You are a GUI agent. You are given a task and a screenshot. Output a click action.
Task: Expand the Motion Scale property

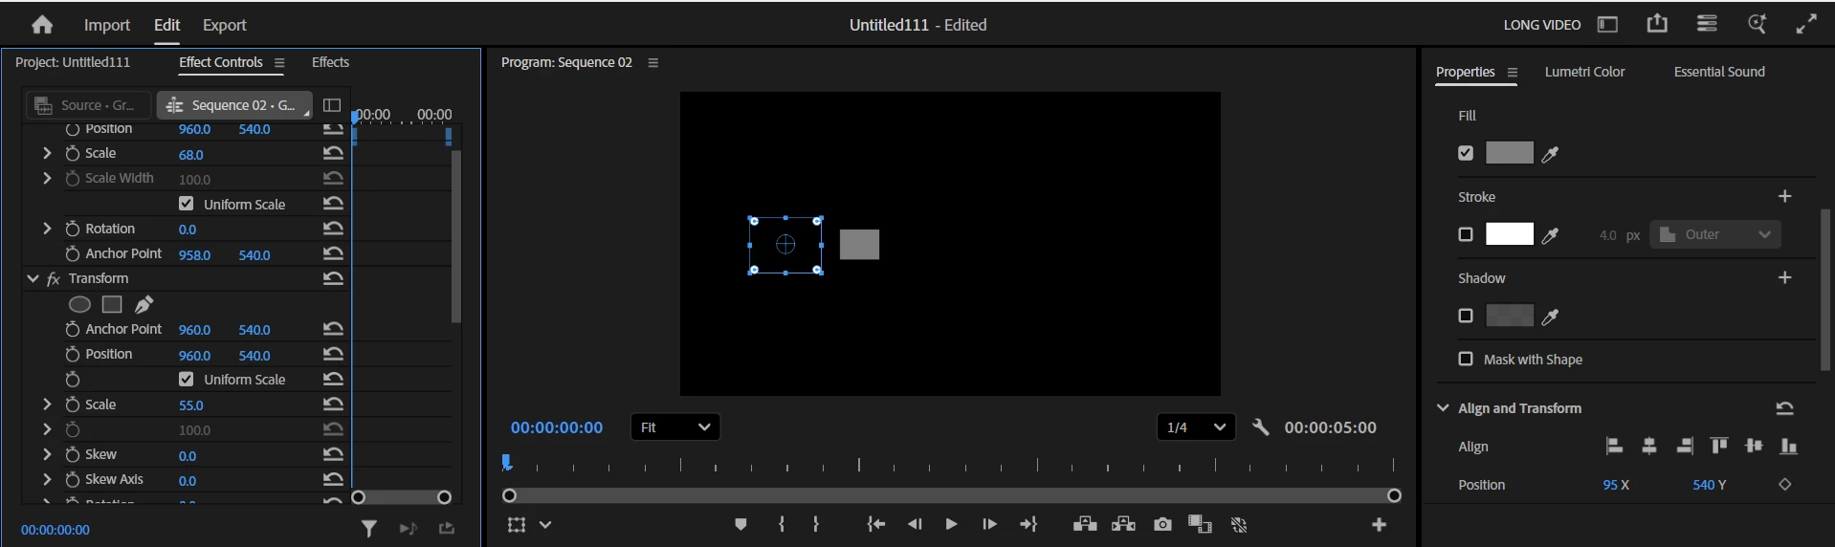[x=47, y=153]
